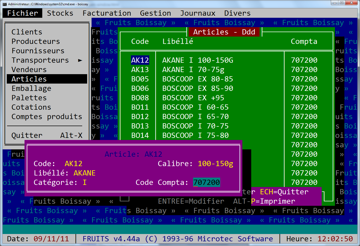The image size is (360, 246).
Task: Click the Compta column header
Action: tap(304, 41)
